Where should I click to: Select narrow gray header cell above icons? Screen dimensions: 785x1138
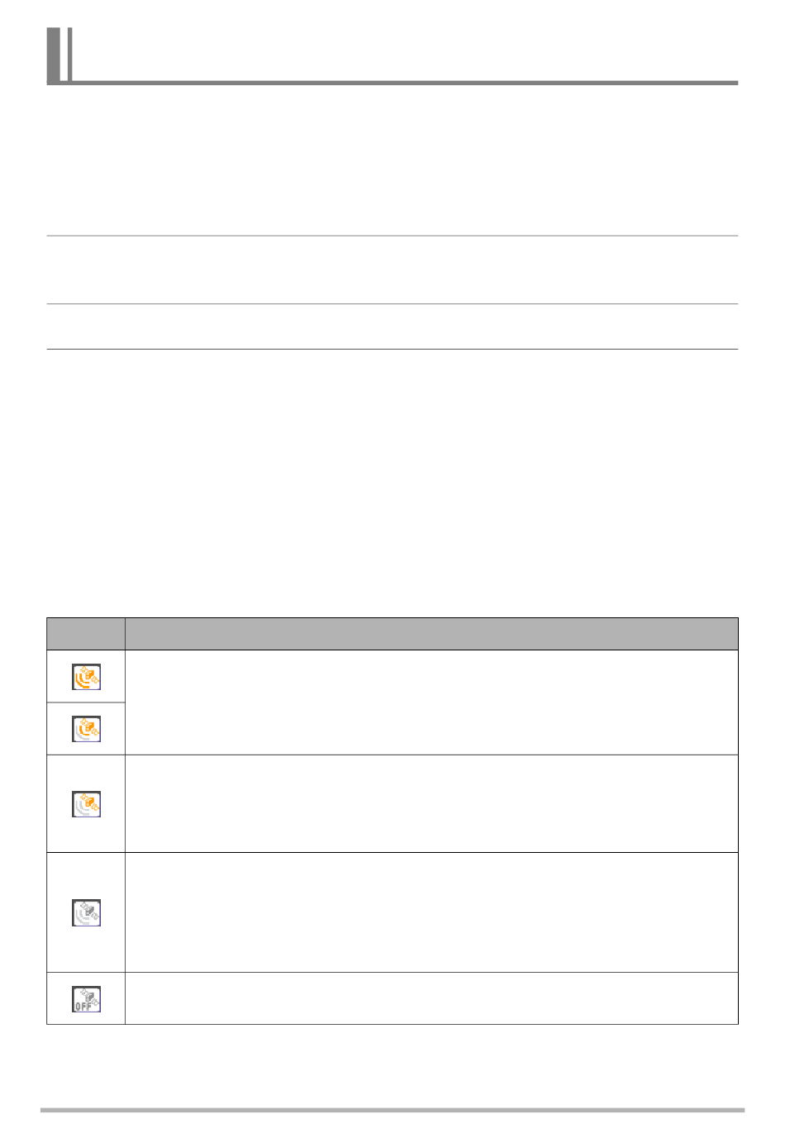86,634
